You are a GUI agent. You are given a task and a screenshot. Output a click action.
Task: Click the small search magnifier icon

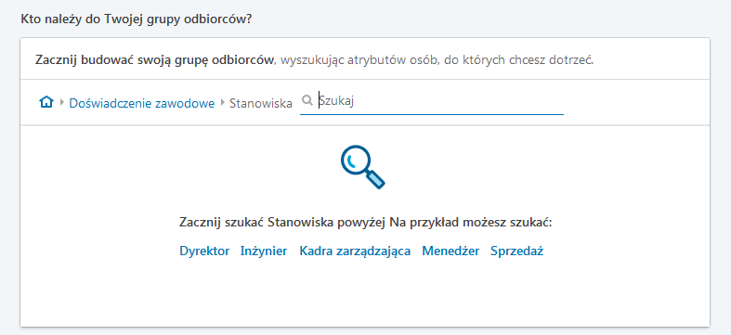click(x=307, y=100)
